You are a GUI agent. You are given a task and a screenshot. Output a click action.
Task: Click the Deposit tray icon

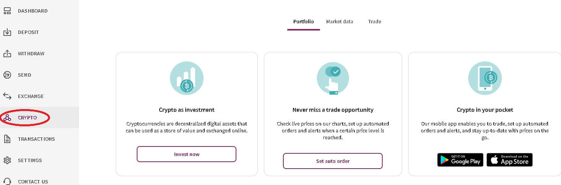tap(7, 32)
